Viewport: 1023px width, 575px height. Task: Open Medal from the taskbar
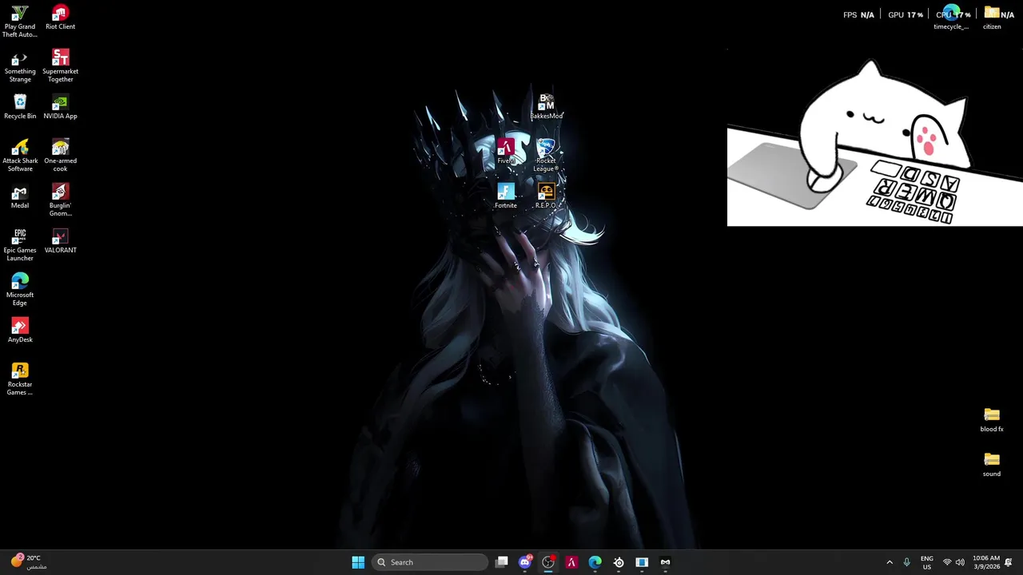665,562
